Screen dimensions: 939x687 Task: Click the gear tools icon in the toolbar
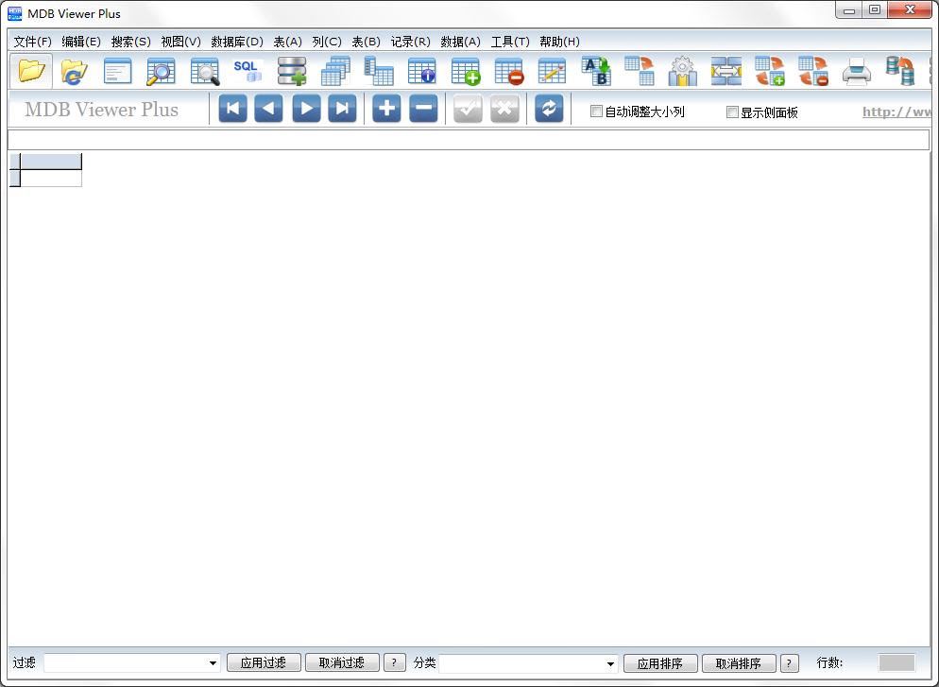click(x=683, y=71)
